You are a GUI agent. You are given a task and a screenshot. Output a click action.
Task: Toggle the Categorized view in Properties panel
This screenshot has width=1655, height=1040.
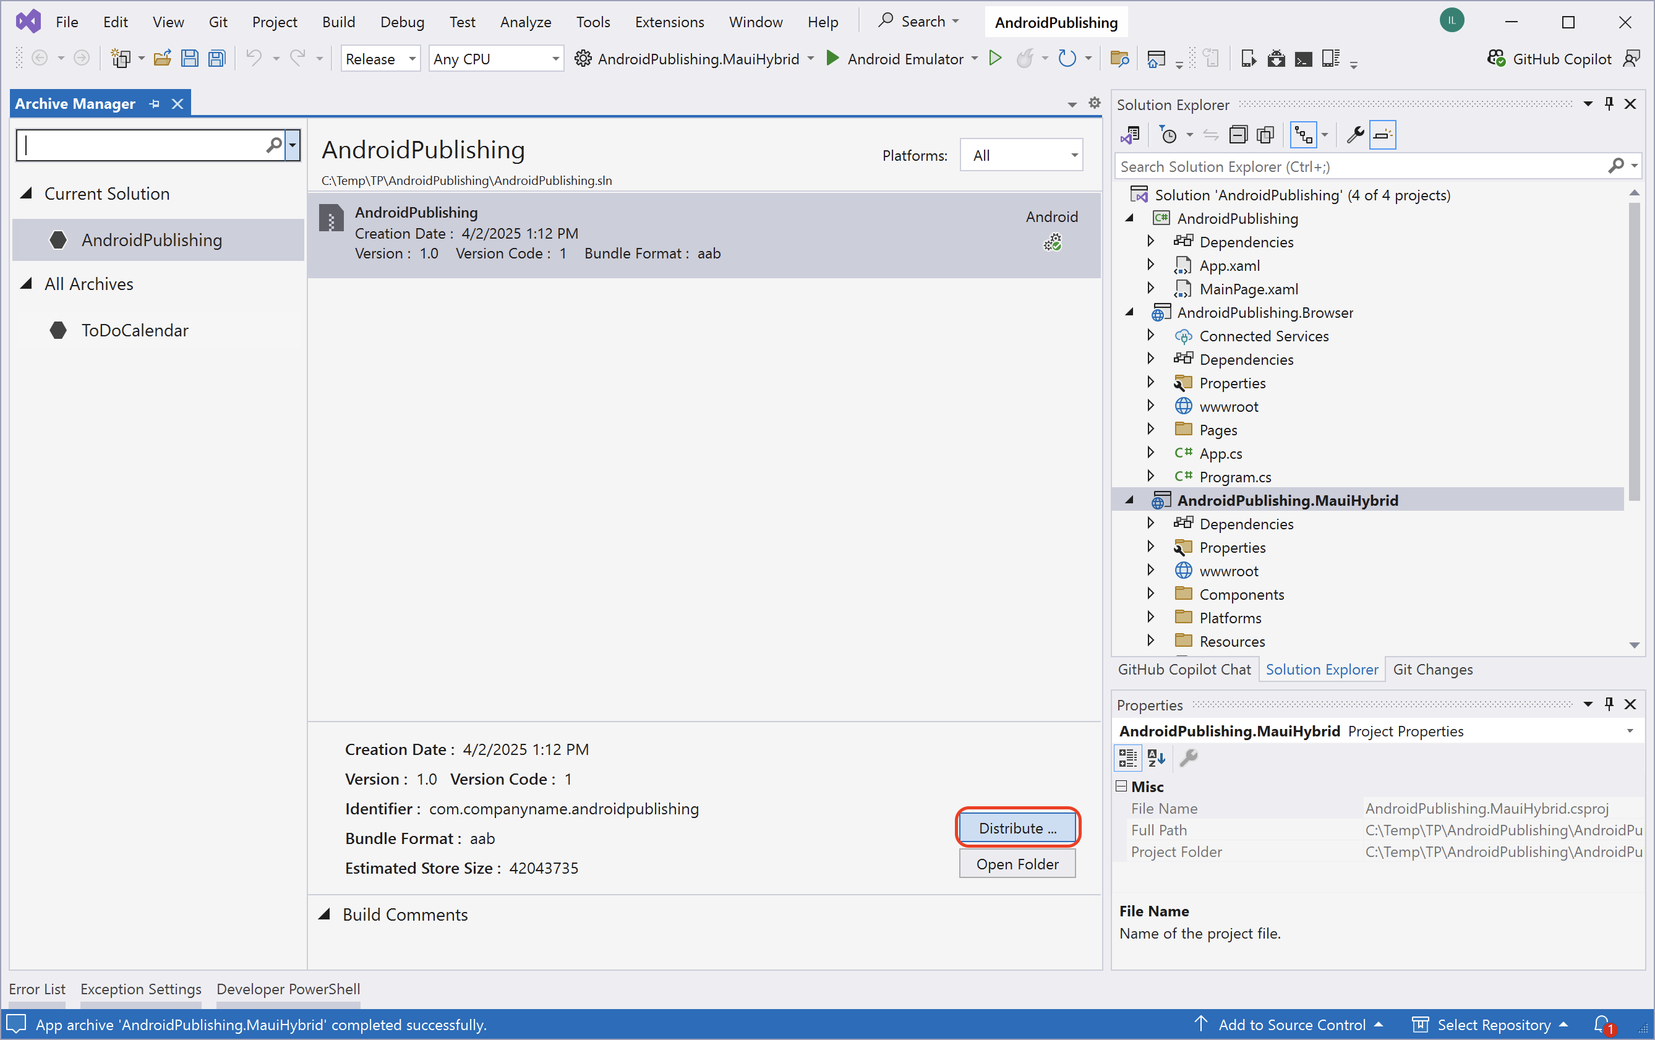[x=1128, y=757]
